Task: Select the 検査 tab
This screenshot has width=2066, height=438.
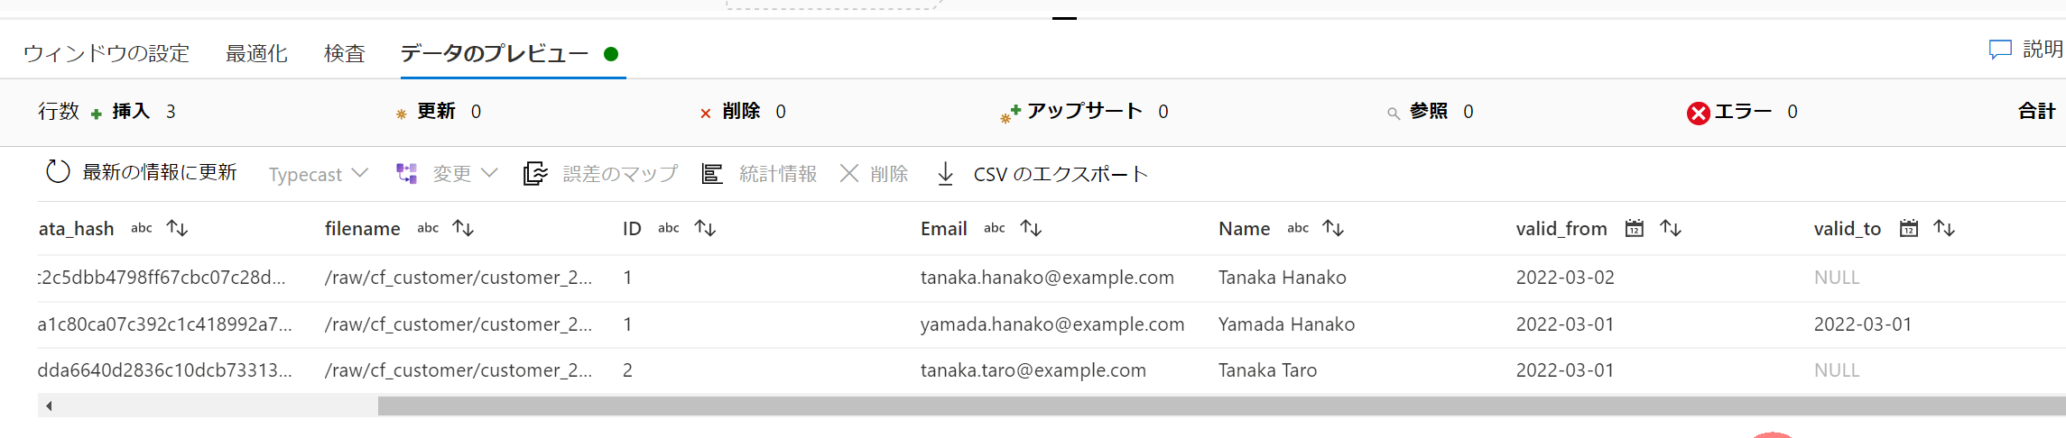Action: pos(345,53)
